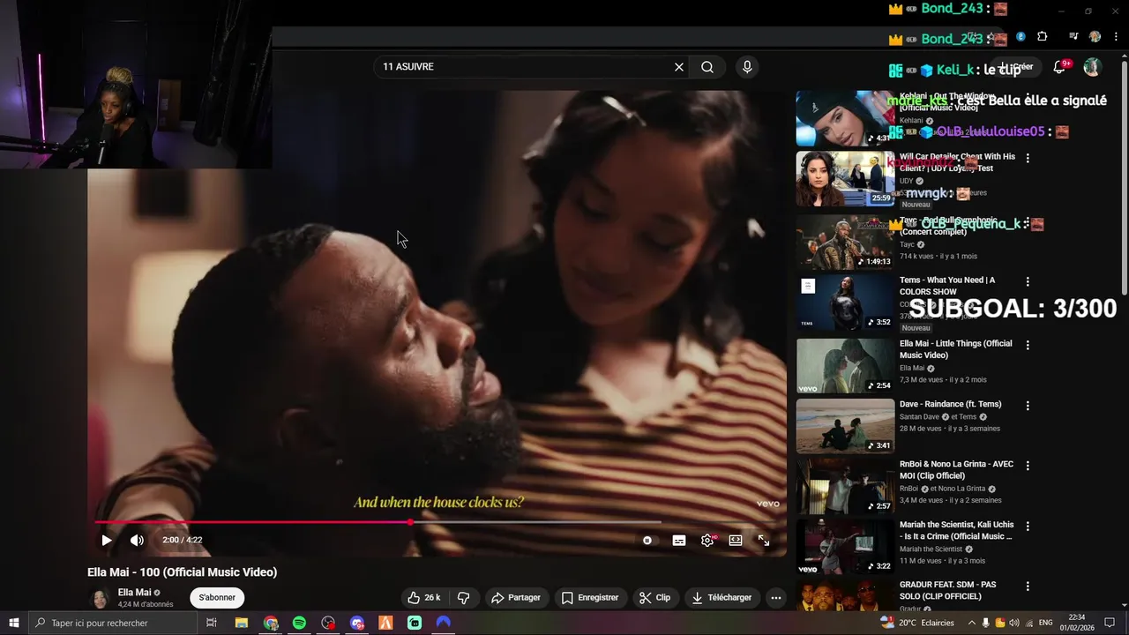This screenshot has width=1129, height=635.
Task: Open options menu for Little Things video
Action: [1028, 345]
